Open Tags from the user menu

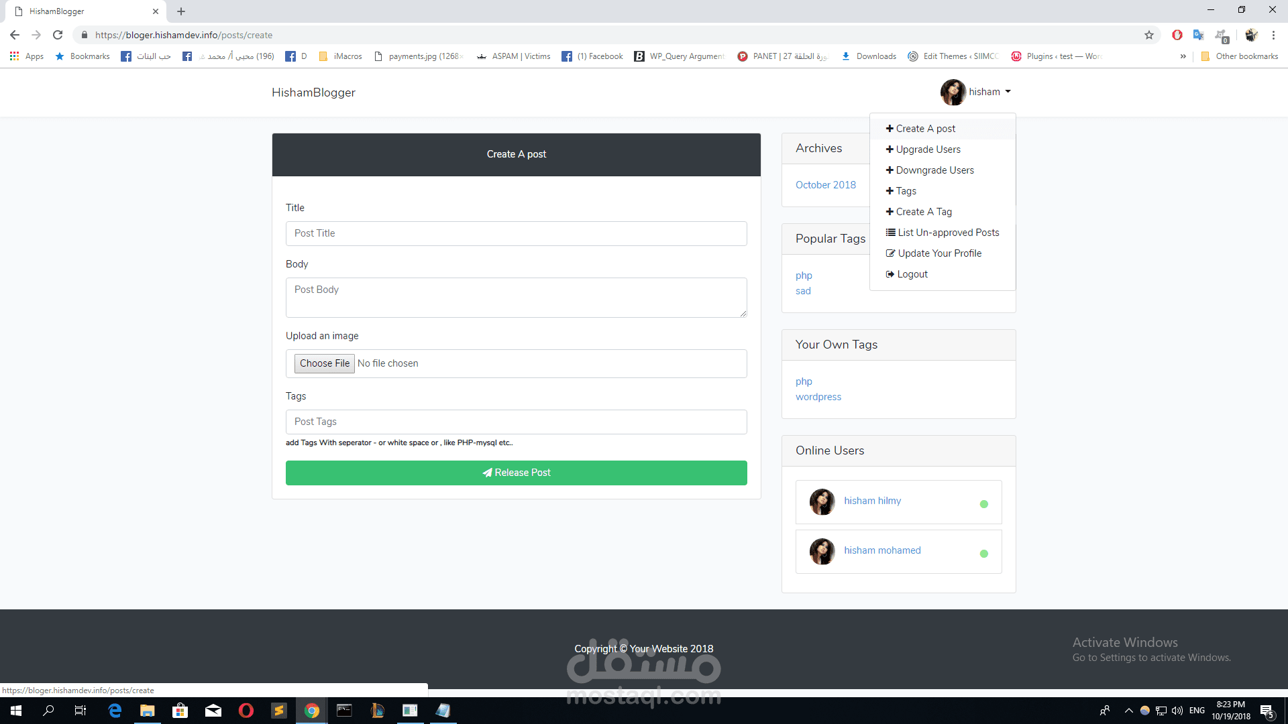click(x=942, y=191)
